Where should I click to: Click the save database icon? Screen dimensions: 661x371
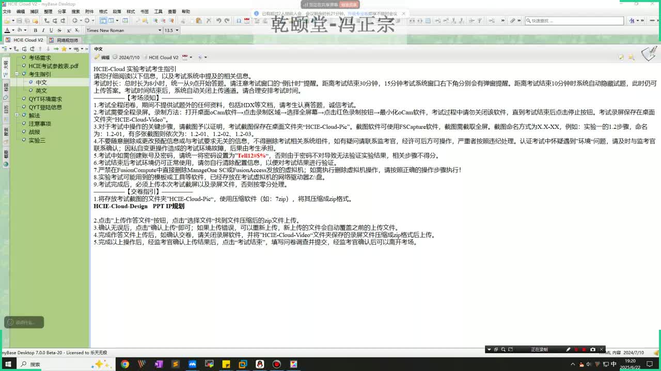[x=20, y=21]
